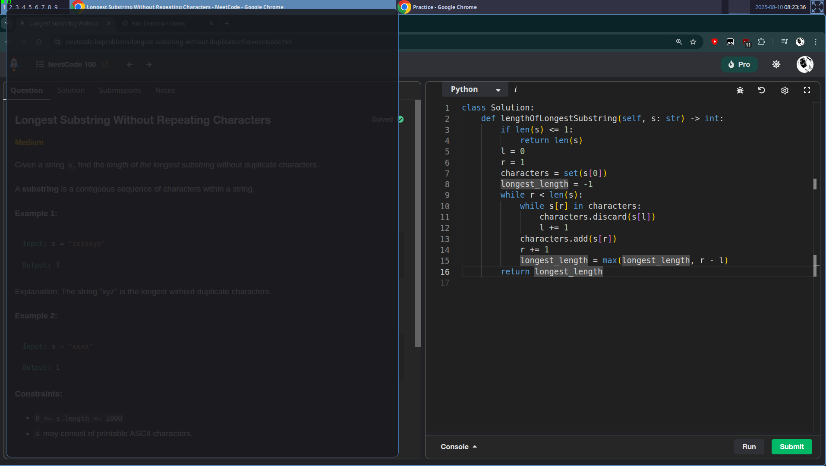This screenshot has height=466, width=826.
Task: Click the NeetCode logo icon
Action: pos(14,64)
